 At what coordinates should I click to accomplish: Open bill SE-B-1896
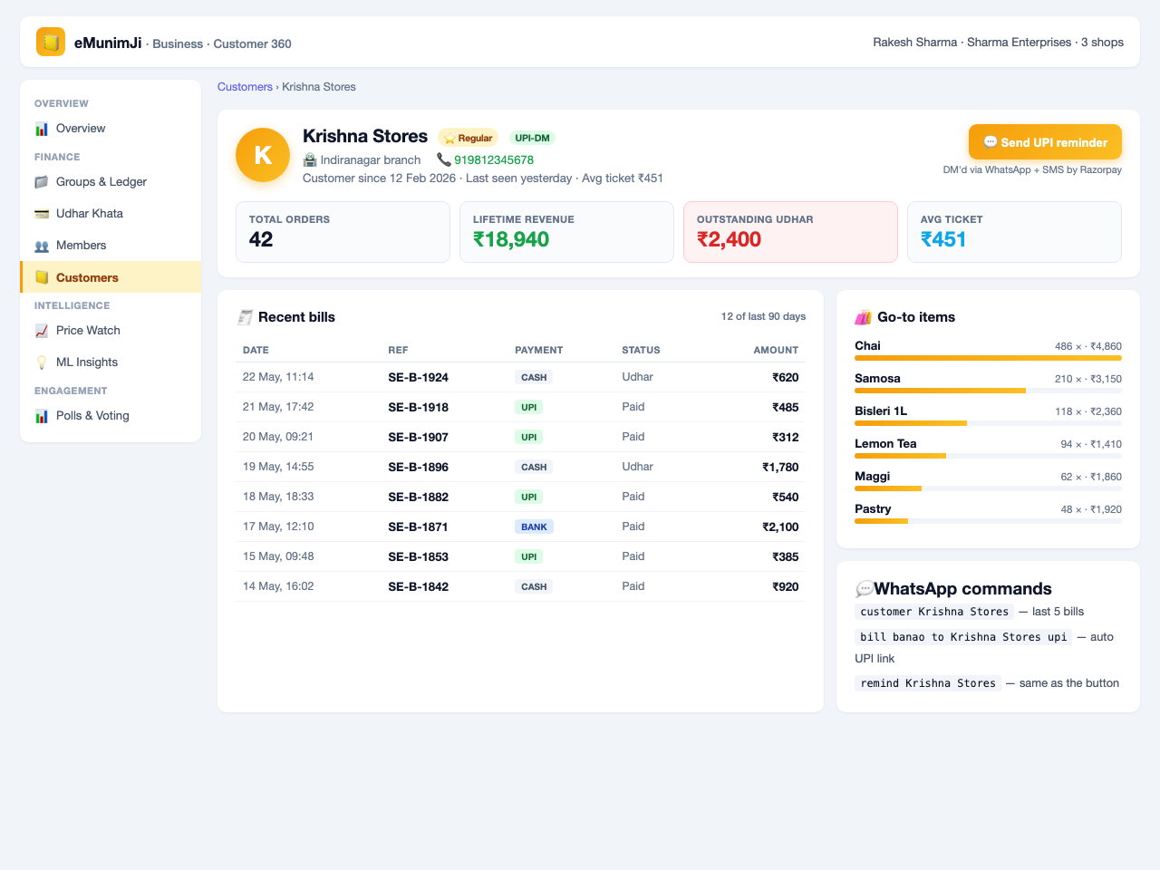click(x=418, y=467)
